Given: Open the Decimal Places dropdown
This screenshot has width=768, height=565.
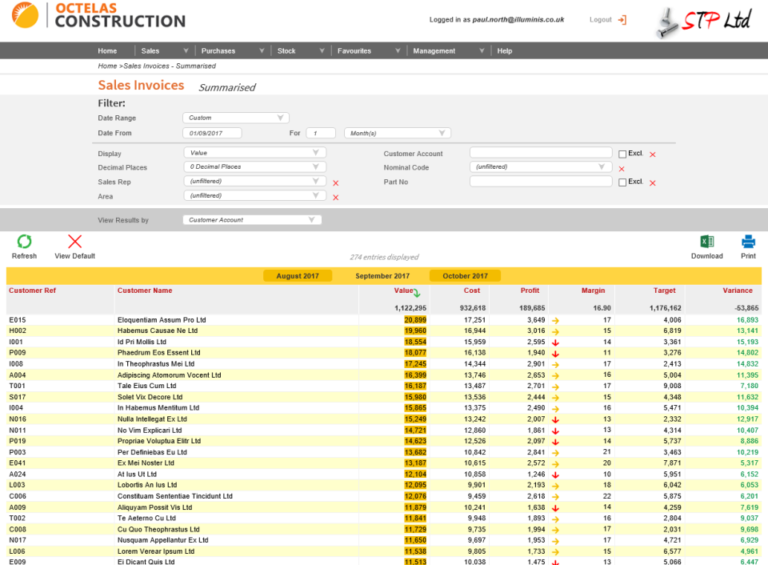Looking at the screenshot, I should [254, 166].
